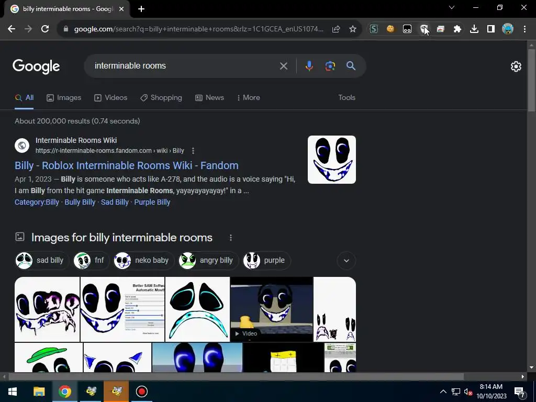Focus the Google search input field
The width and height of the screenshot is (536, 402).
click(185, 66)
